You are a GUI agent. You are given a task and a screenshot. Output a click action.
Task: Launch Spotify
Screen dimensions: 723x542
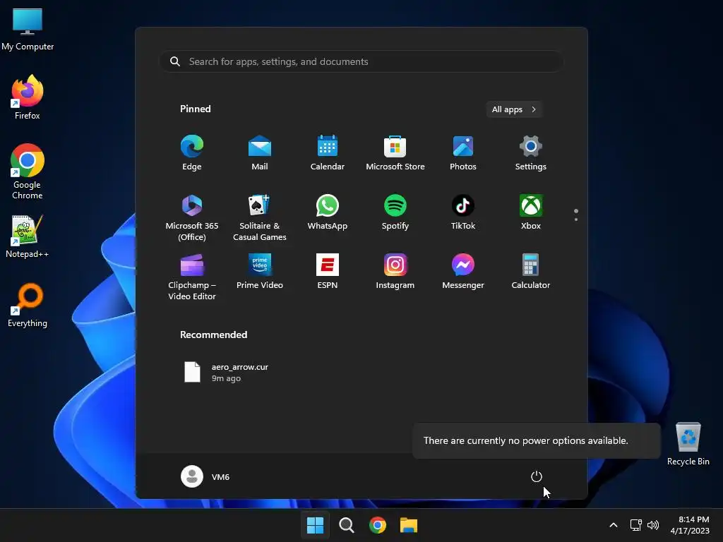[395, 212]
